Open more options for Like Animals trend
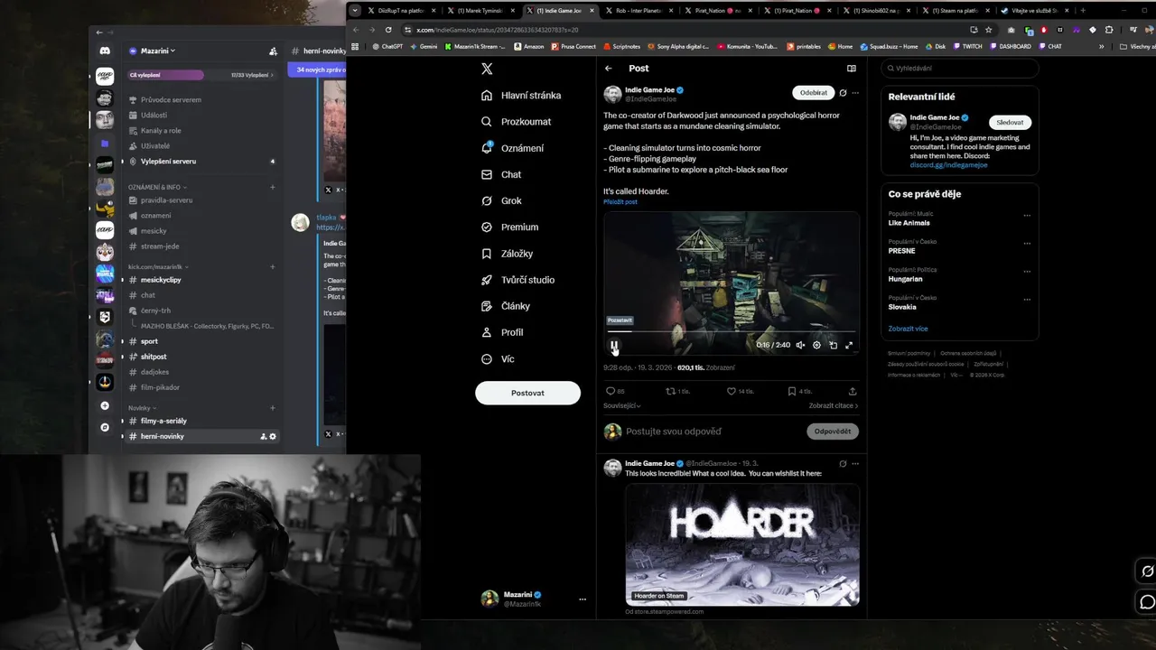 1027,216
